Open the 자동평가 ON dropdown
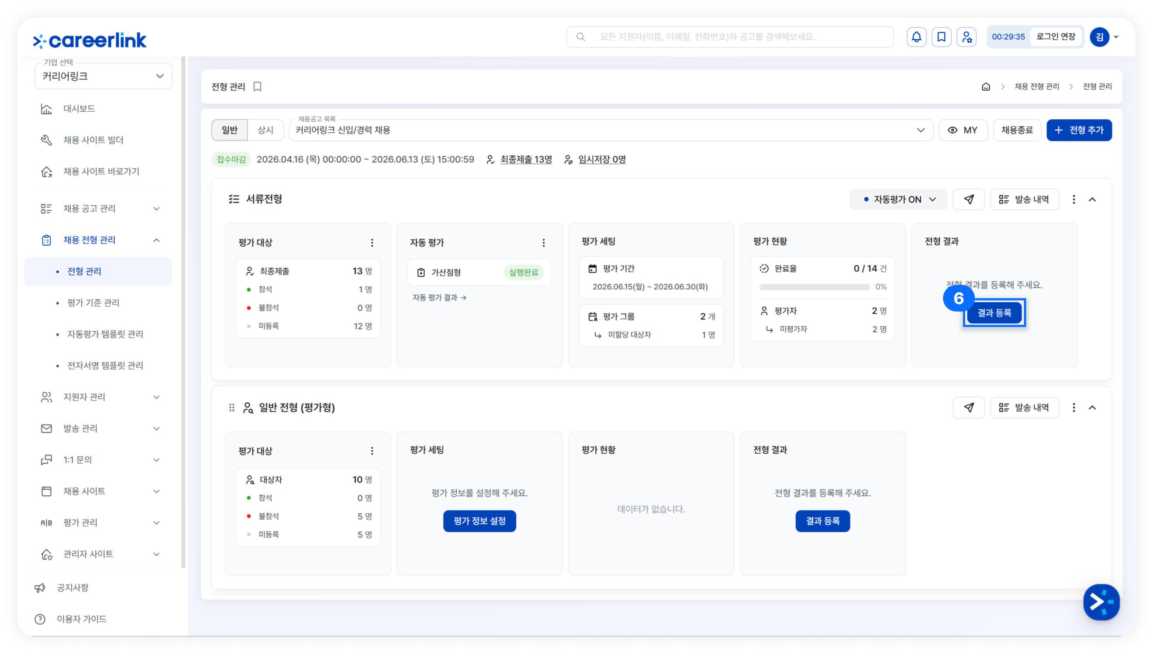 898,199
